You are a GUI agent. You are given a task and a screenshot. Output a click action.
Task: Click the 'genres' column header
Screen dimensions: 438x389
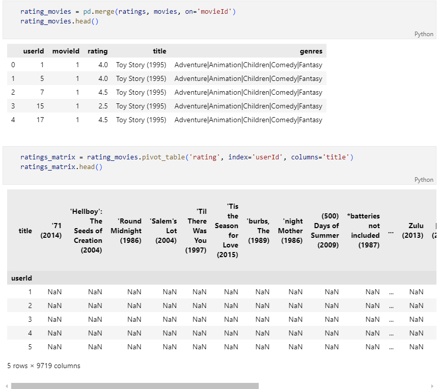[x=311, y=51]
